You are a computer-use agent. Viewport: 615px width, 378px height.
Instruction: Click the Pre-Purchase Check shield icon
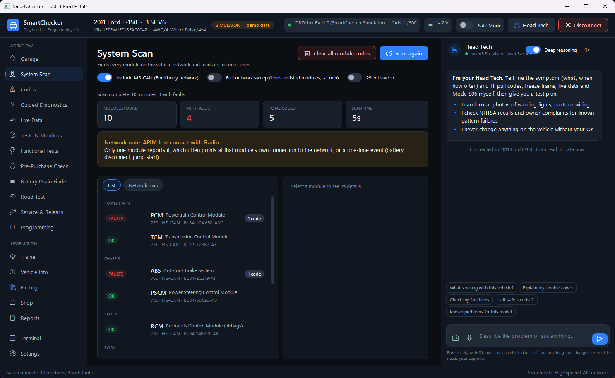click(13, 166)
